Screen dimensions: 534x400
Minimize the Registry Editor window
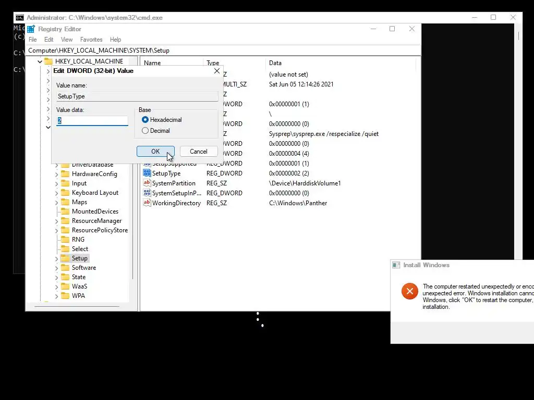click(373, 29)
